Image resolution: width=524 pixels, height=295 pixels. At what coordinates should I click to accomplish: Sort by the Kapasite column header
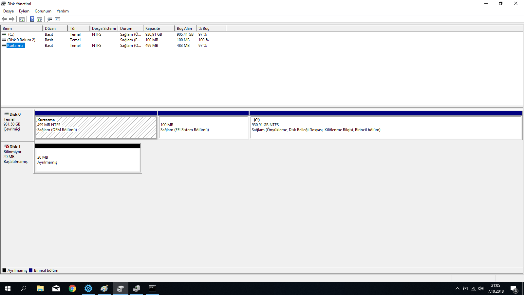(159, 29)
